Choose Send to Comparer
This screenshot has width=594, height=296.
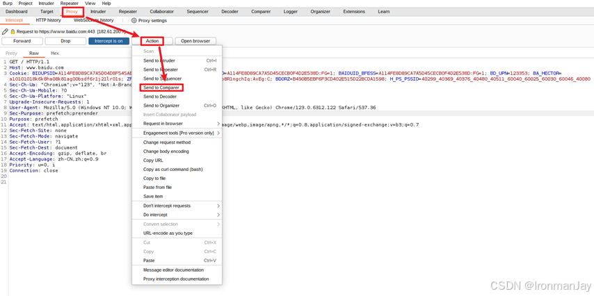tap(177, 88)
